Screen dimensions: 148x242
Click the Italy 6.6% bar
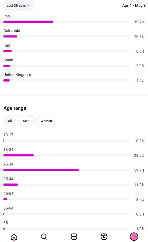click(66, 51)
